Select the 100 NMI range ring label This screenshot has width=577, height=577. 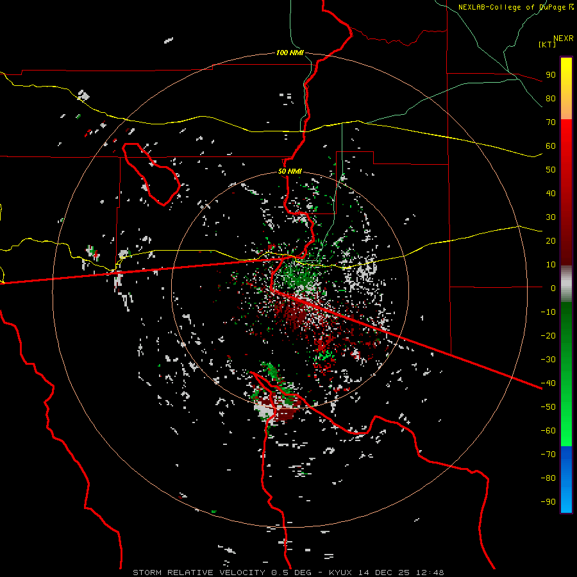[290, 53]
